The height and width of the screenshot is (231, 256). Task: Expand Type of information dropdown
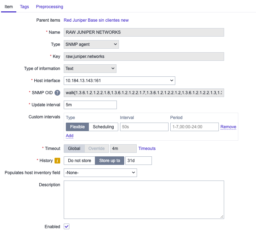90,69
